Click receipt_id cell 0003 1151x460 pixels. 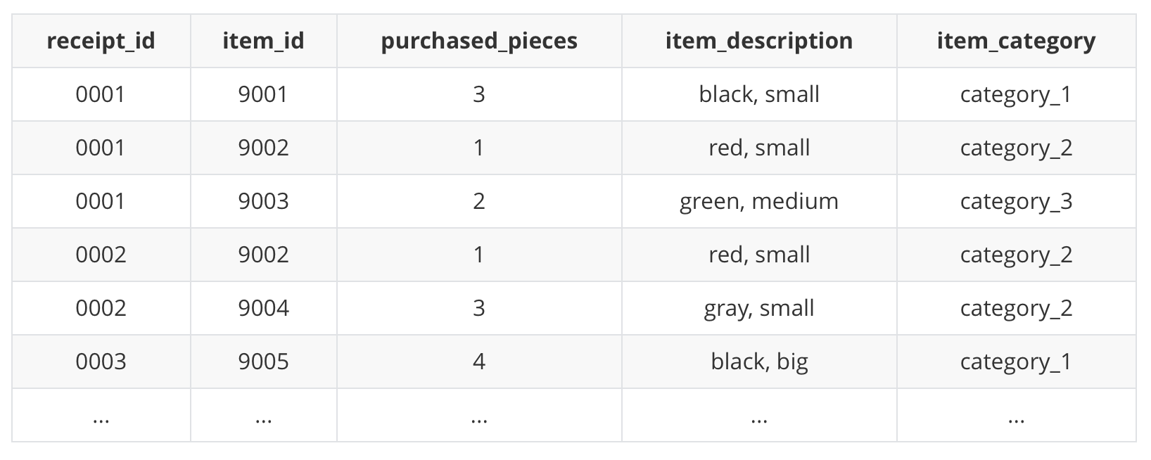(x=101, y=362)
